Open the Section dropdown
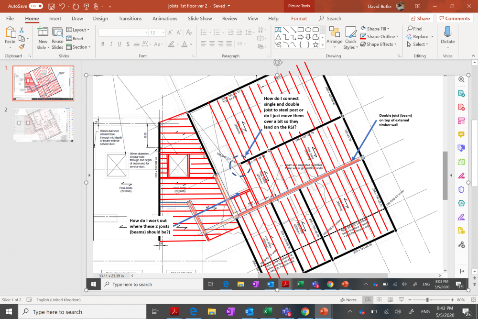Viewport: 478px width, 319px height. click(78, 47)
